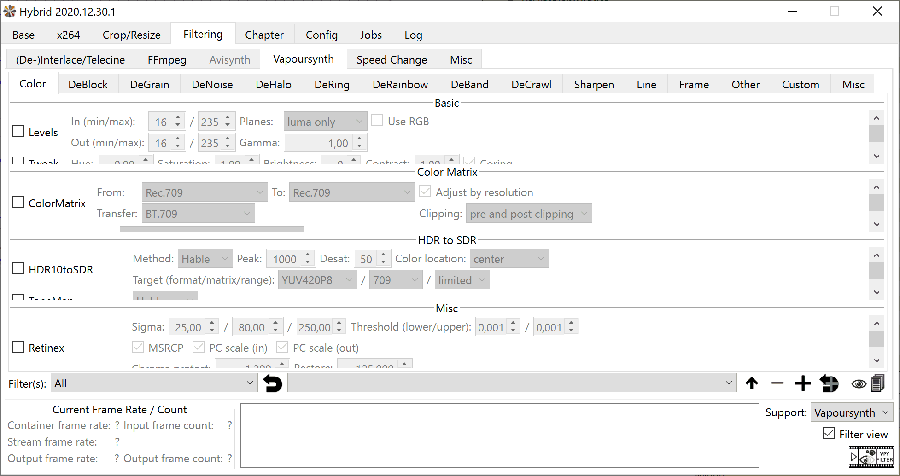
Task: Click the up arrow icon in filter bar
Action: [752, 383]
